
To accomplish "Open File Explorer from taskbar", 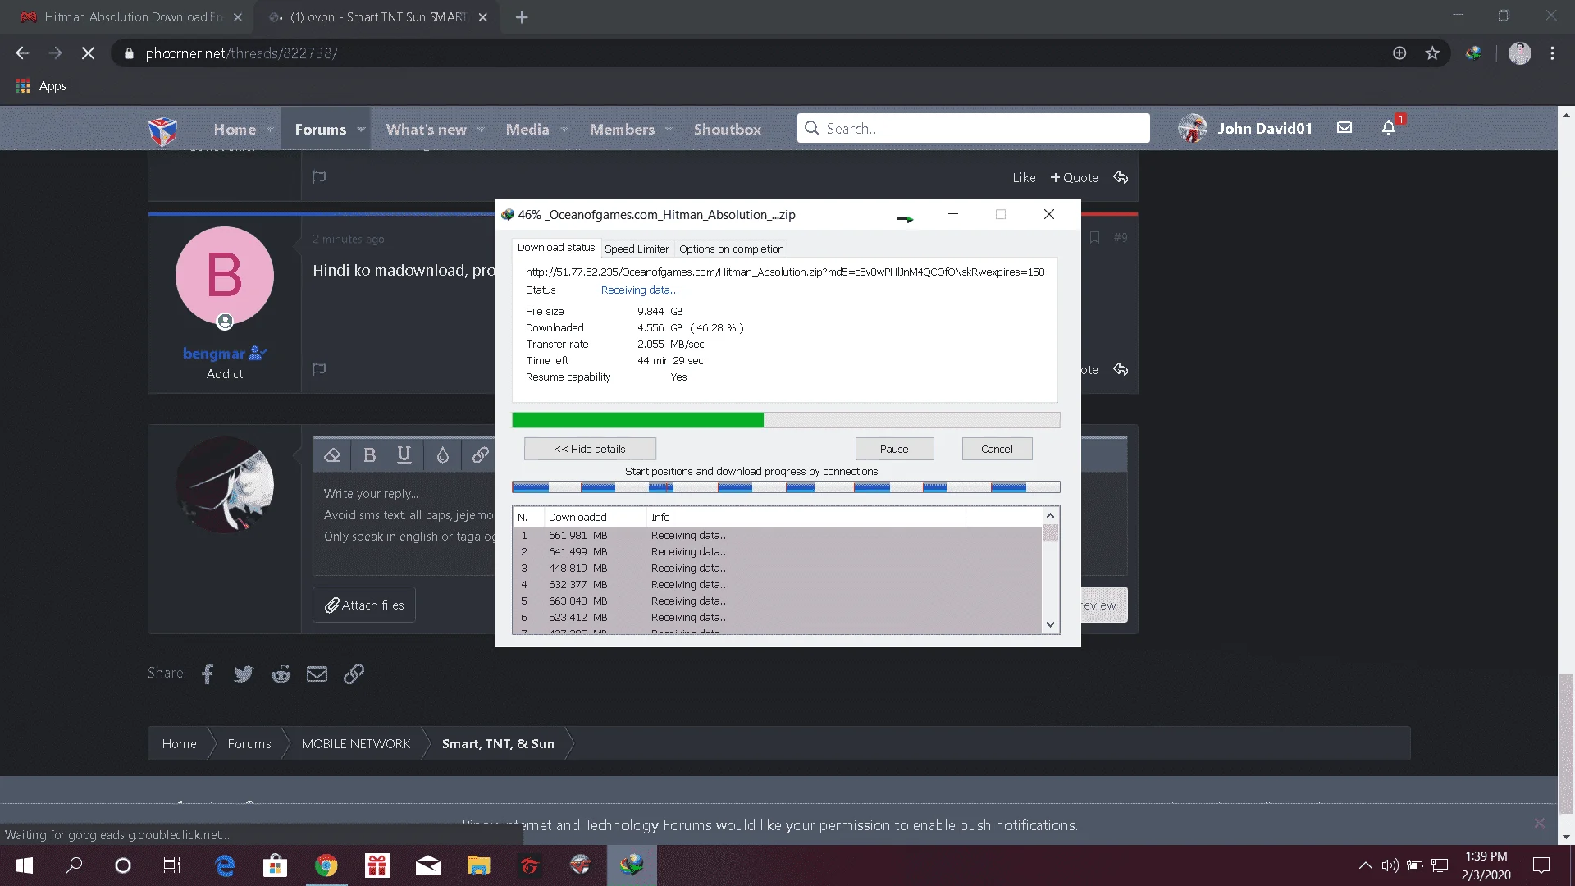I will pos(478,865).
